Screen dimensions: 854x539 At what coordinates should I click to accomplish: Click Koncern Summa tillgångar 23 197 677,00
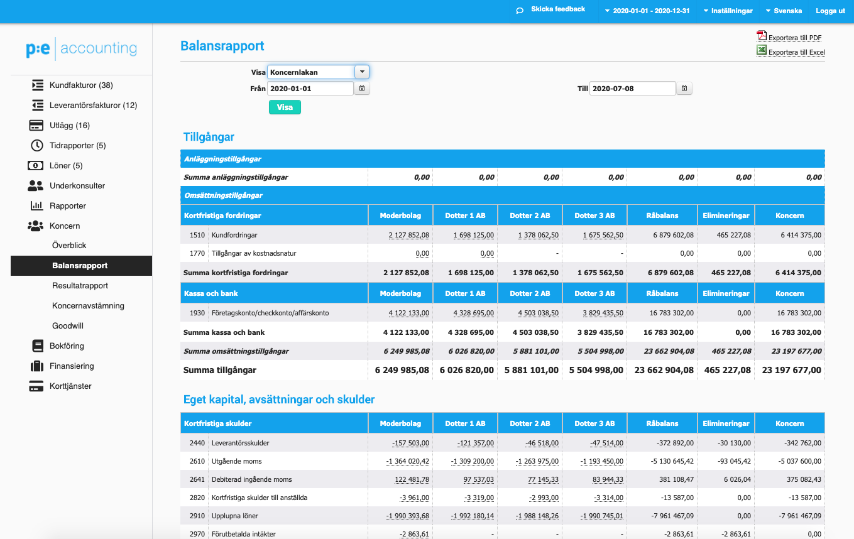791,371
